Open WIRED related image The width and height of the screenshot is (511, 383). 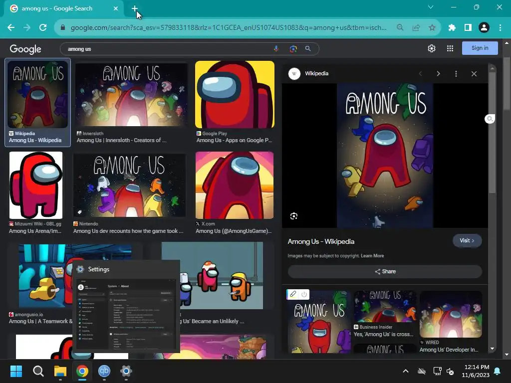(x=451, y=314)
